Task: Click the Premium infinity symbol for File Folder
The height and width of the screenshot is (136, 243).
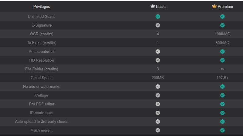Action: [x=222, y=69]
